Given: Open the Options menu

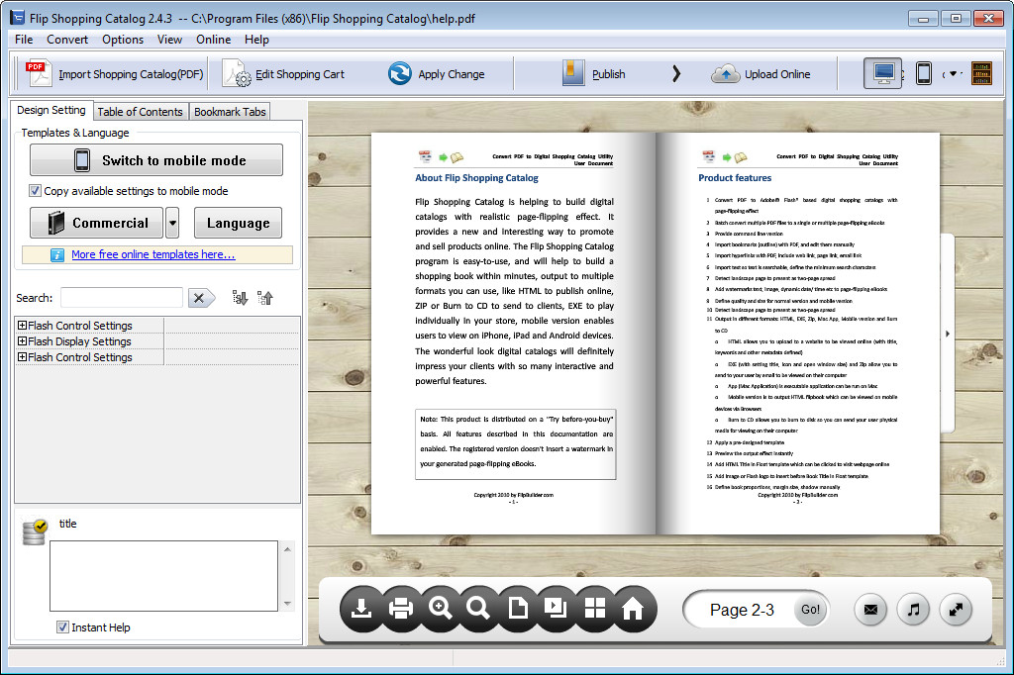Looking at the screenshot, I should coord(123,40).
